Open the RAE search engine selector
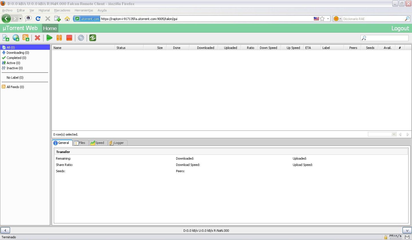The width and height of the screenshot is (412, 240). coord(338,19)
